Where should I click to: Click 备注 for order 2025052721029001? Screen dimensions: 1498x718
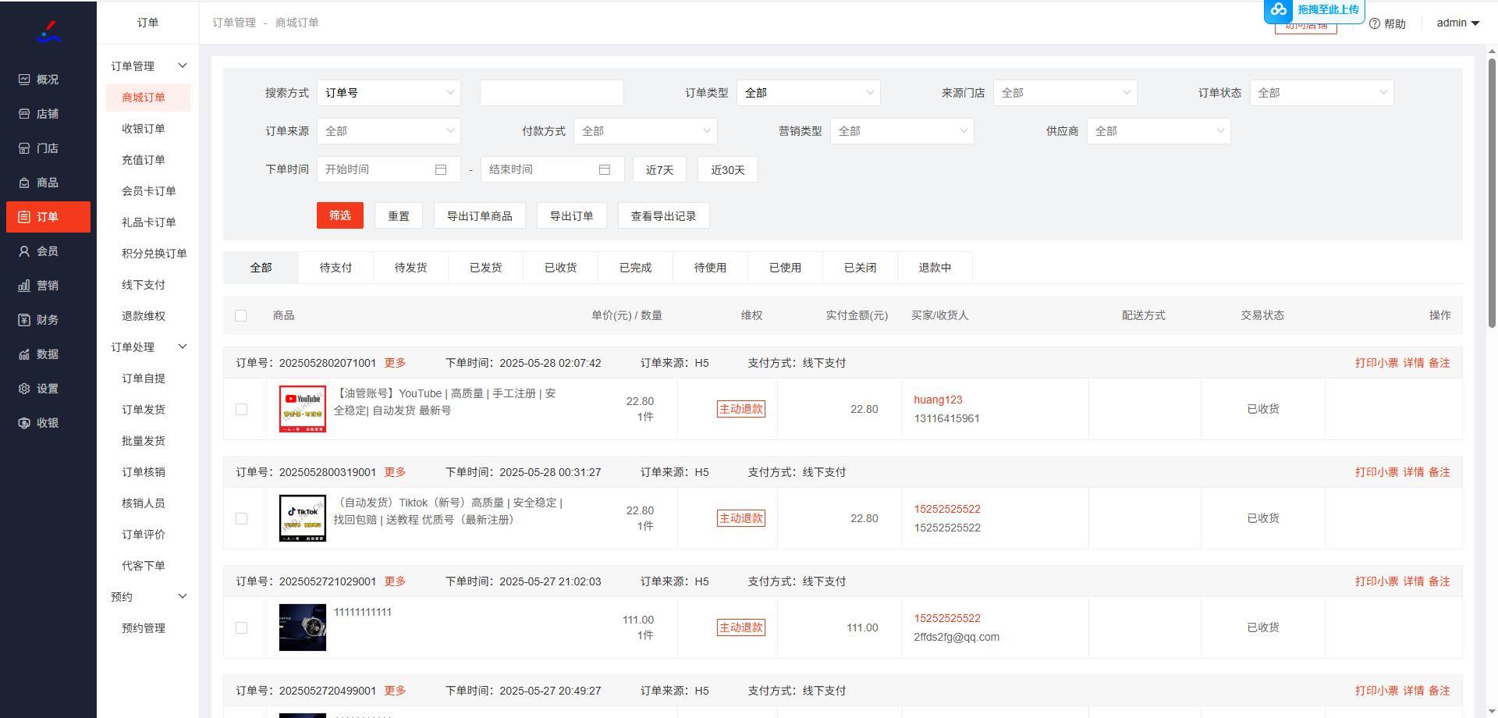[1439, 581]
